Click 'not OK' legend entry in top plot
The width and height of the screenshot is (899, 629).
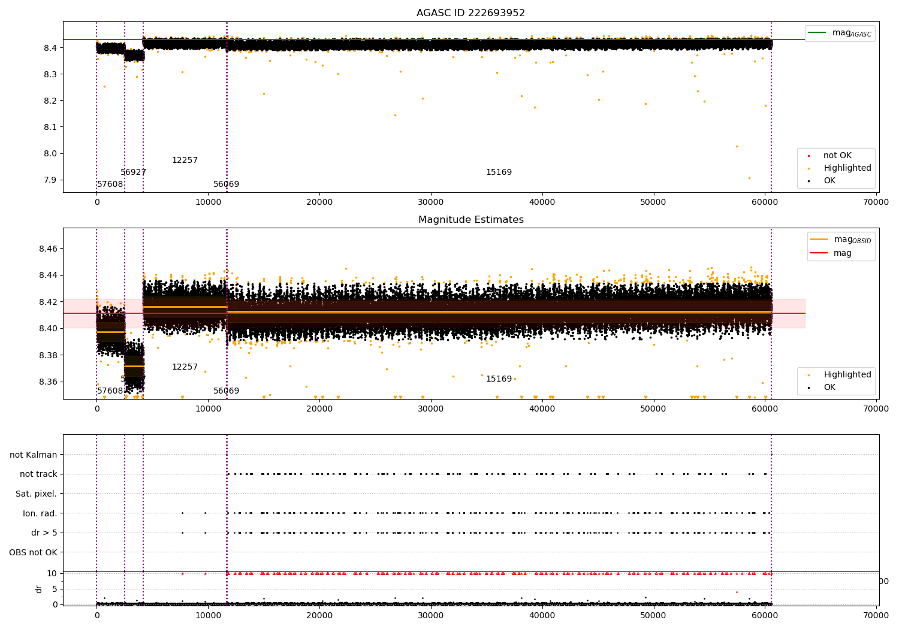click(837, 156)
